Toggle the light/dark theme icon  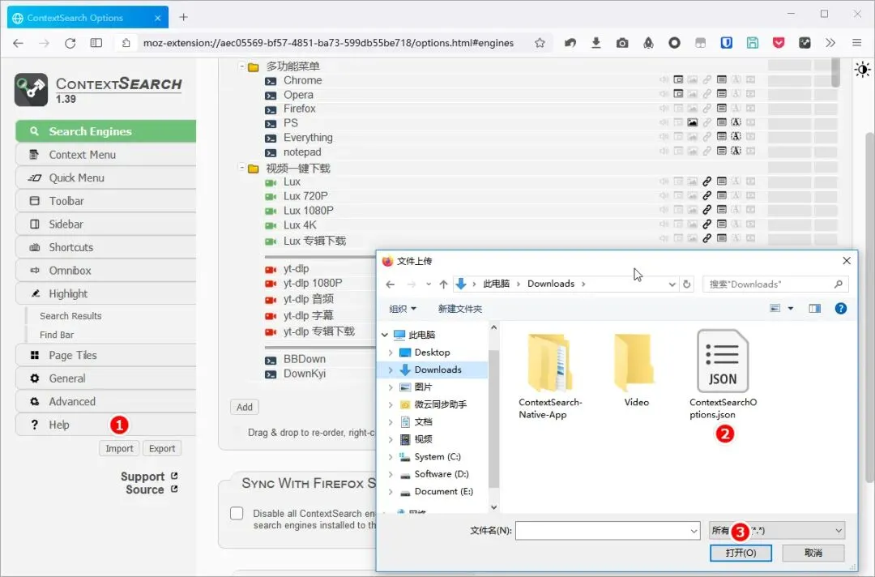pos(863,70)
